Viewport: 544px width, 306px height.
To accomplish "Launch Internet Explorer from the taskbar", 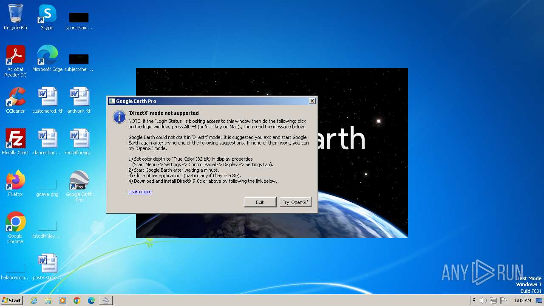I will [34, 300].
